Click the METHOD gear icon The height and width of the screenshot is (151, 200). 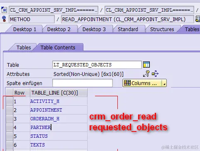point(4,19)
